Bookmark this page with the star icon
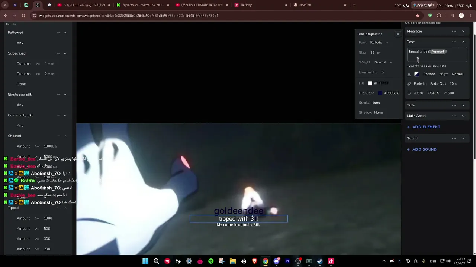 pos(418,16)
